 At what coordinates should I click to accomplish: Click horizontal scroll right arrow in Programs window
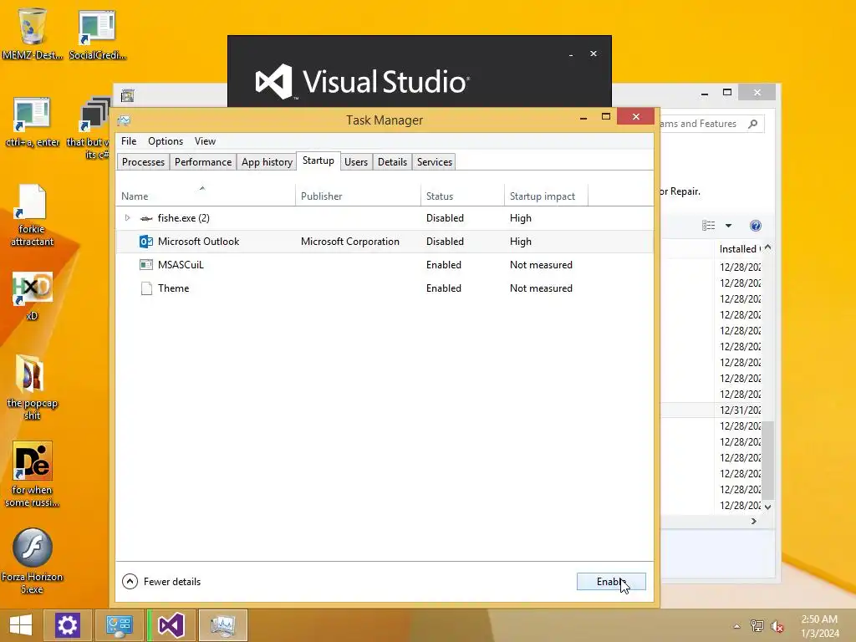point(754,522)
